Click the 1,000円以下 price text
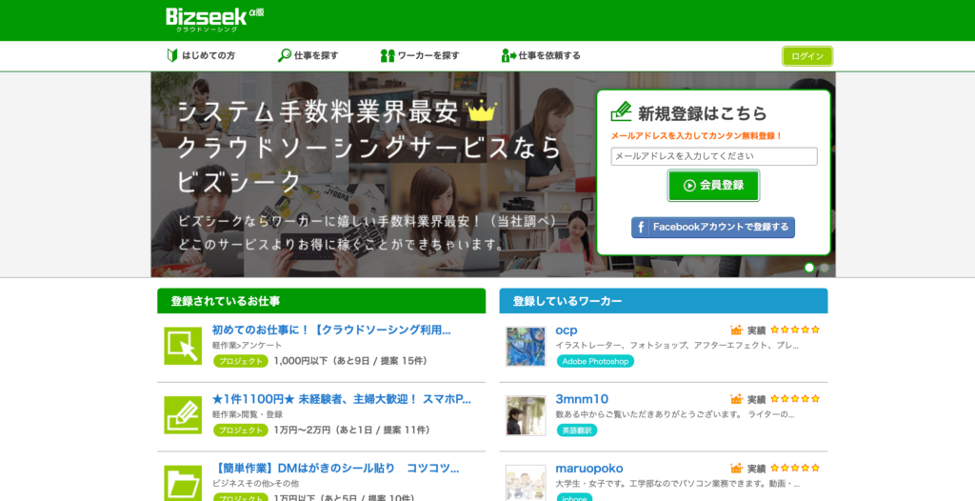 [301, 361]
